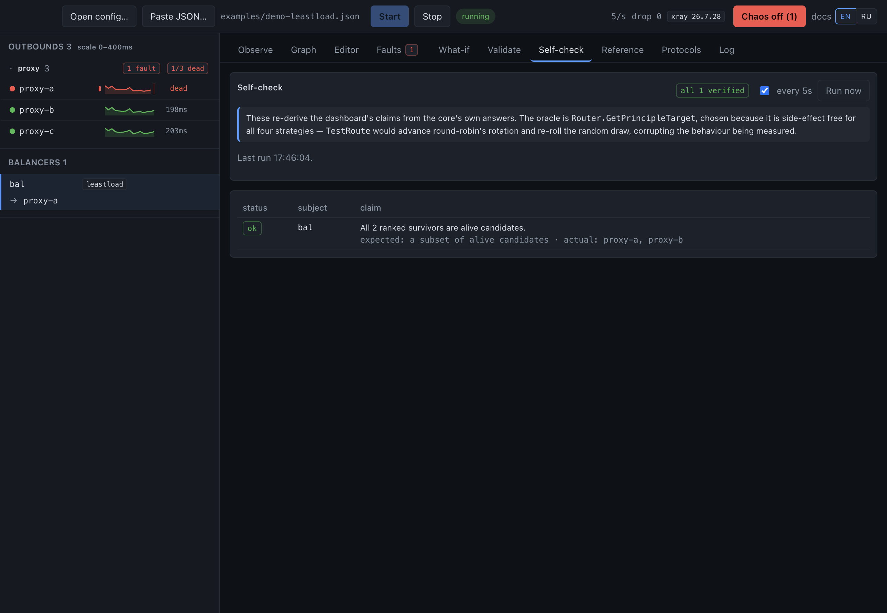The width and height of the screenshot is (887, 613).
Task: Click the green status dot of proxy-b
Action: point(12,110)
